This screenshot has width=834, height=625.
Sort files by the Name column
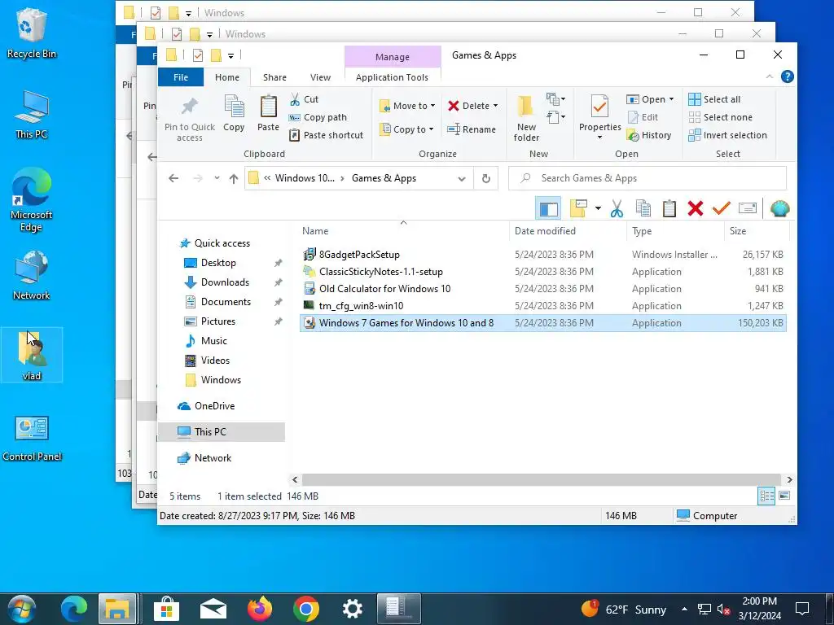tap(402, 231)
